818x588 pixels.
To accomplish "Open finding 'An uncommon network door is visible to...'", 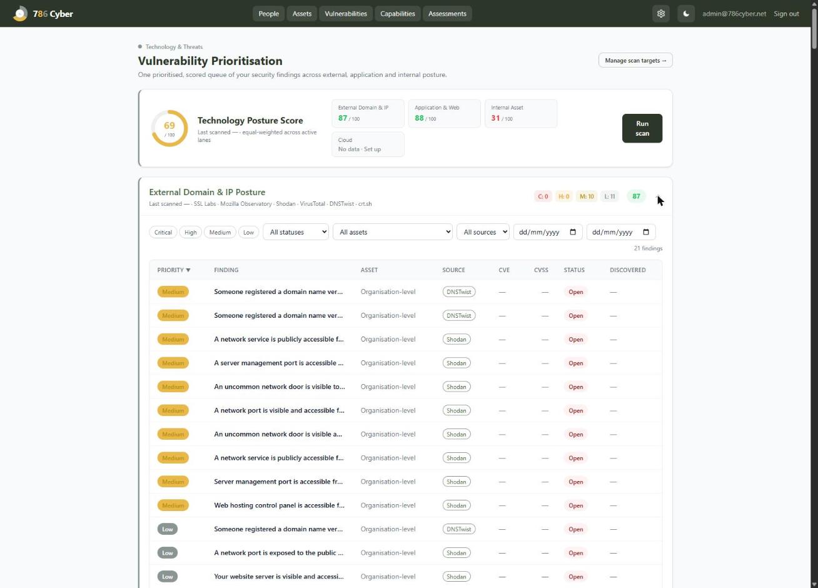I will tap(280, 387).
